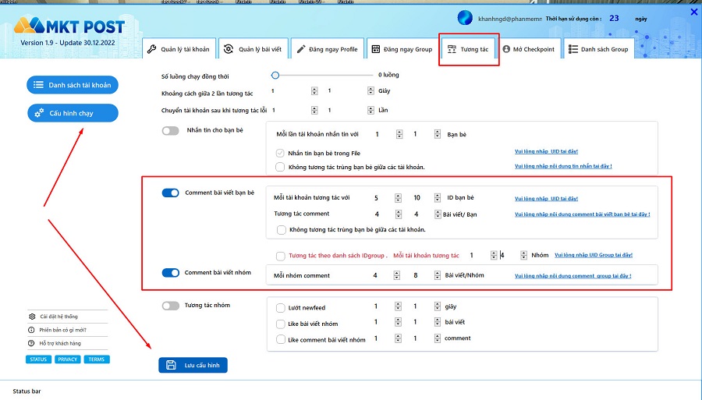The height and width of the screenshot is (400, 702).
Task: Click the MKT POST logo
Action: (x=69, y=26)
